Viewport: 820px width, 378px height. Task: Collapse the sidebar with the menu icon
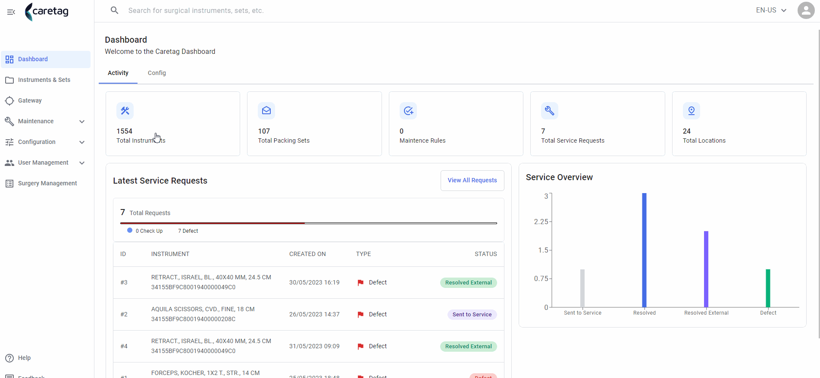tap(11, 12)
